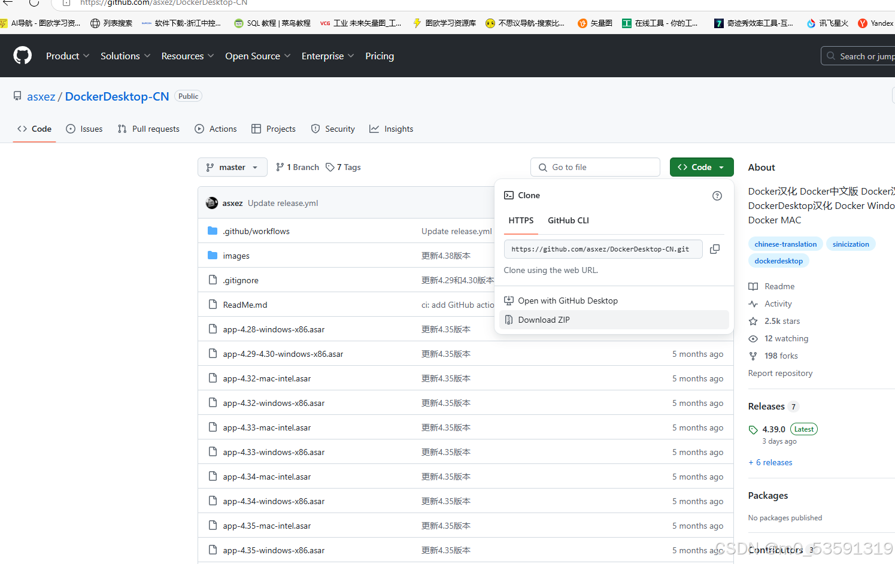Image resolution: width=895 pixels, height=564 pixels.
Task: Expand the Resources menu
Action: click(x=187, y=56)
